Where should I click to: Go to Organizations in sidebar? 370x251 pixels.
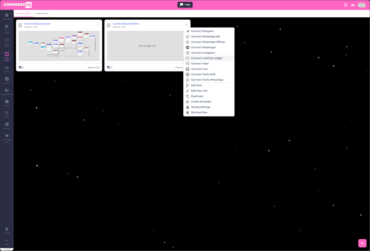tap(6, 92)
